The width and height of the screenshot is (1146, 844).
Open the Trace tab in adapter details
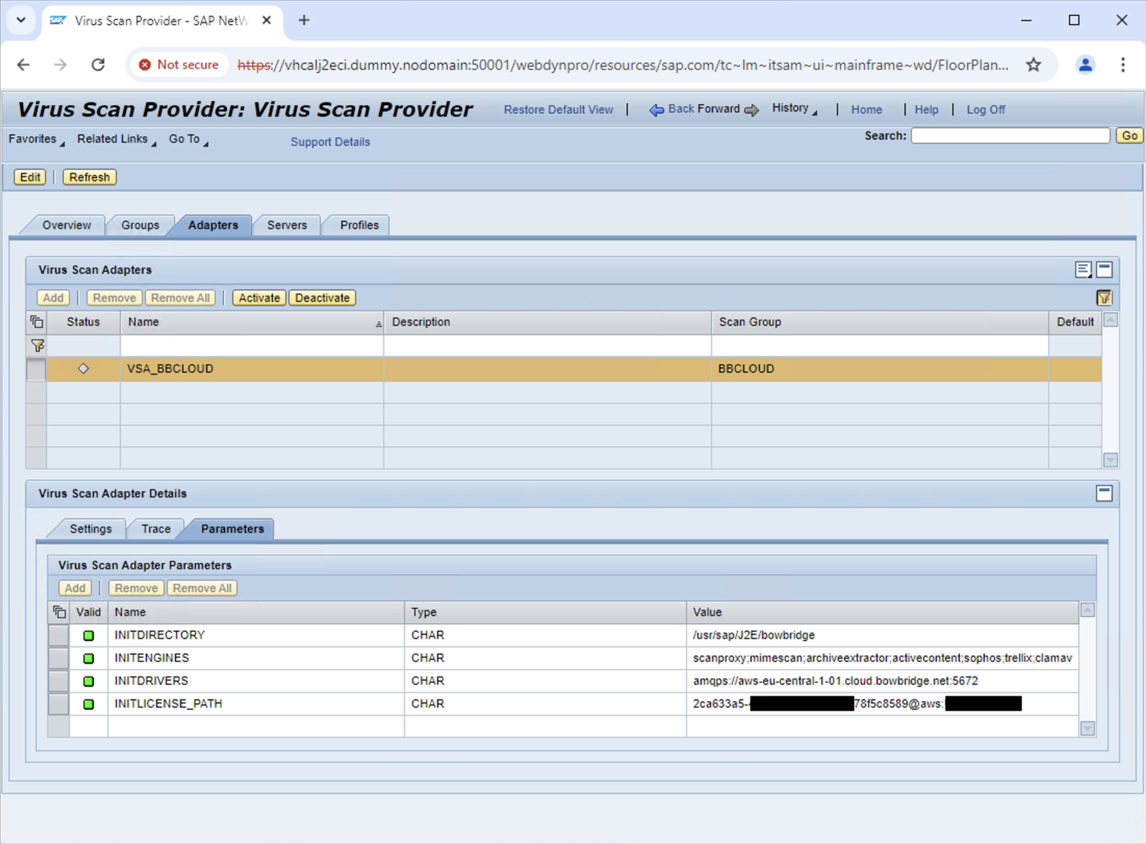point(156,529)
